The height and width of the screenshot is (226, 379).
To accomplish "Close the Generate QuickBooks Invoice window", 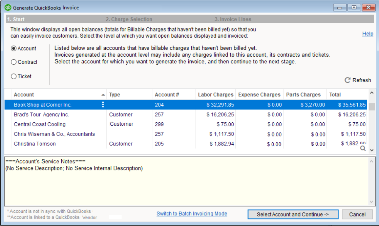I will tap(369, 7).
